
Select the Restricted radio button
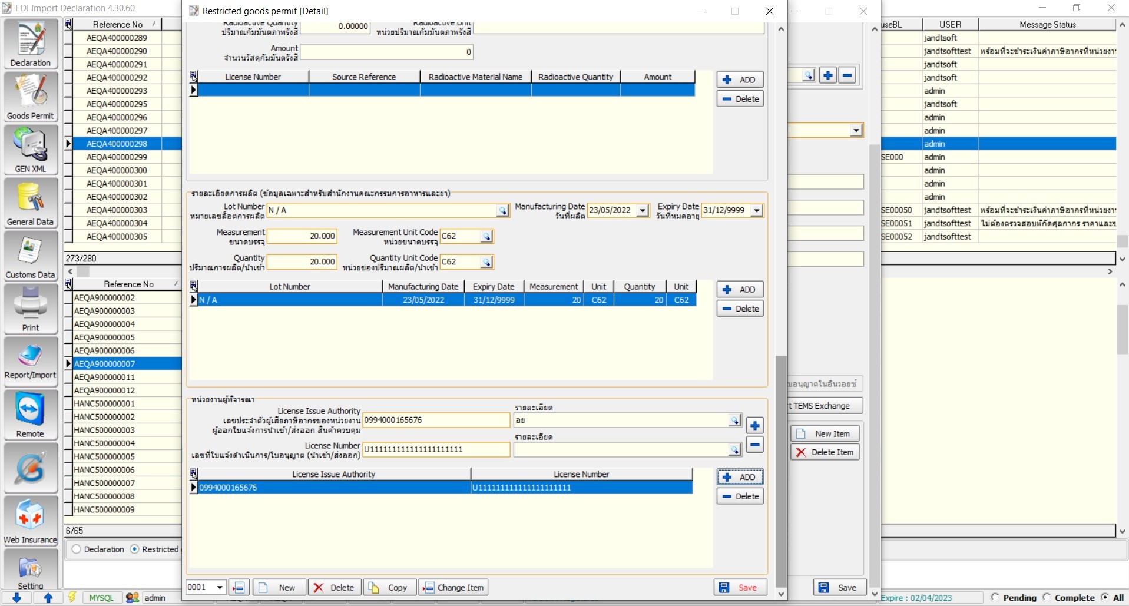(135, 549)
